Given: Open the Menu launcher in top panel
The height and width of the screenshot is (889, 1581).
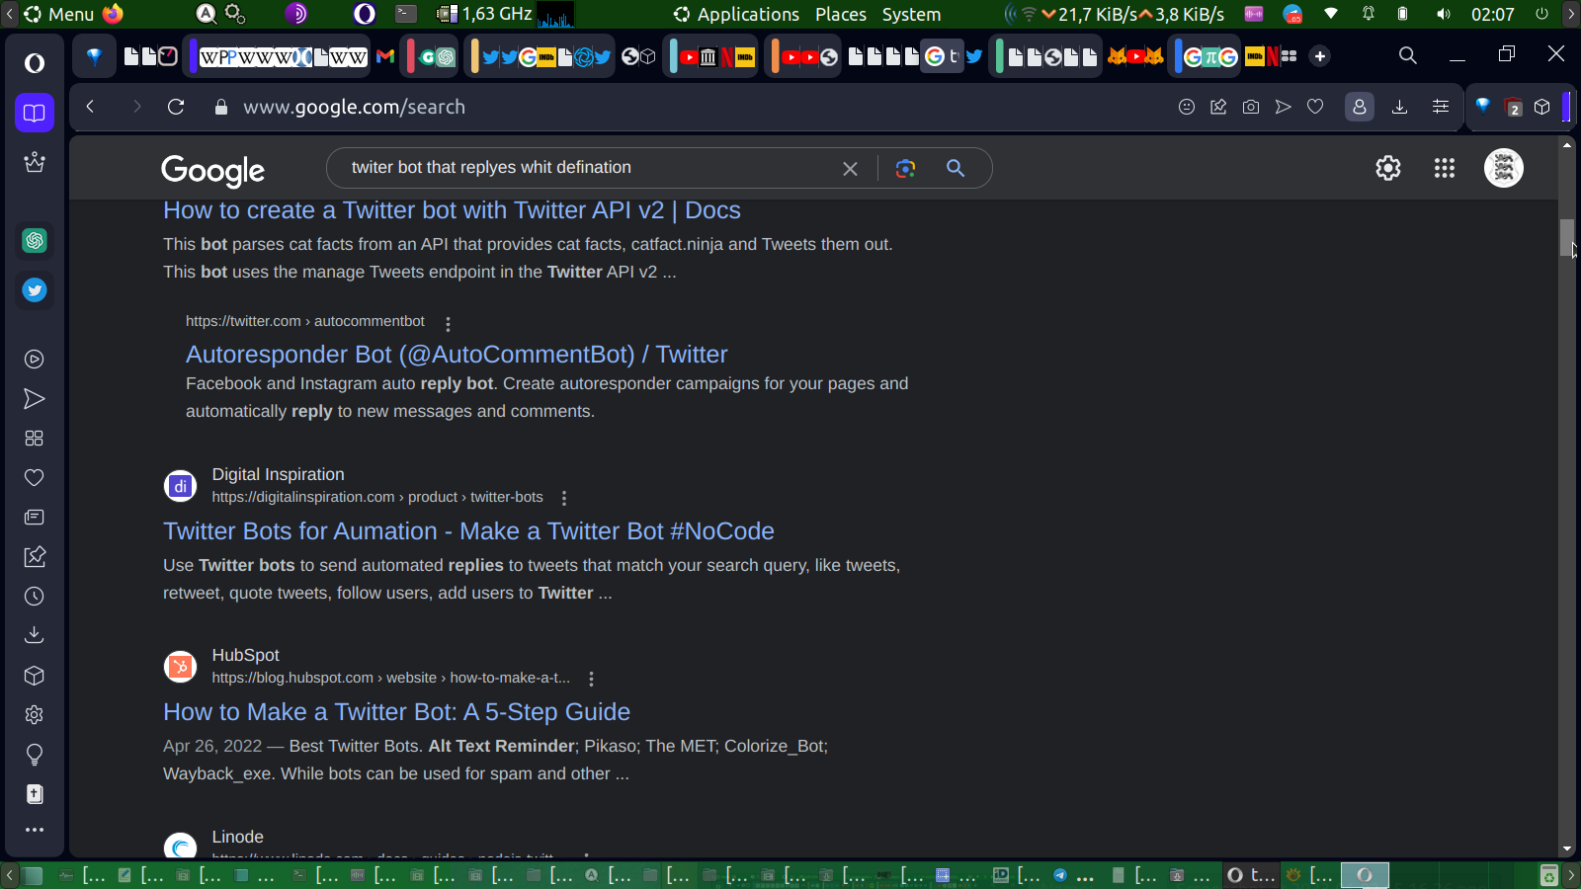Looking at the screenshot, I should 59,14.
